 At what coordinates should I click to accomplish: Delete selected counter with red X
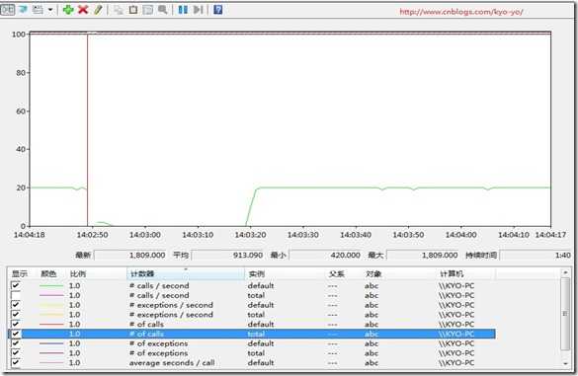tap(83, 10)
